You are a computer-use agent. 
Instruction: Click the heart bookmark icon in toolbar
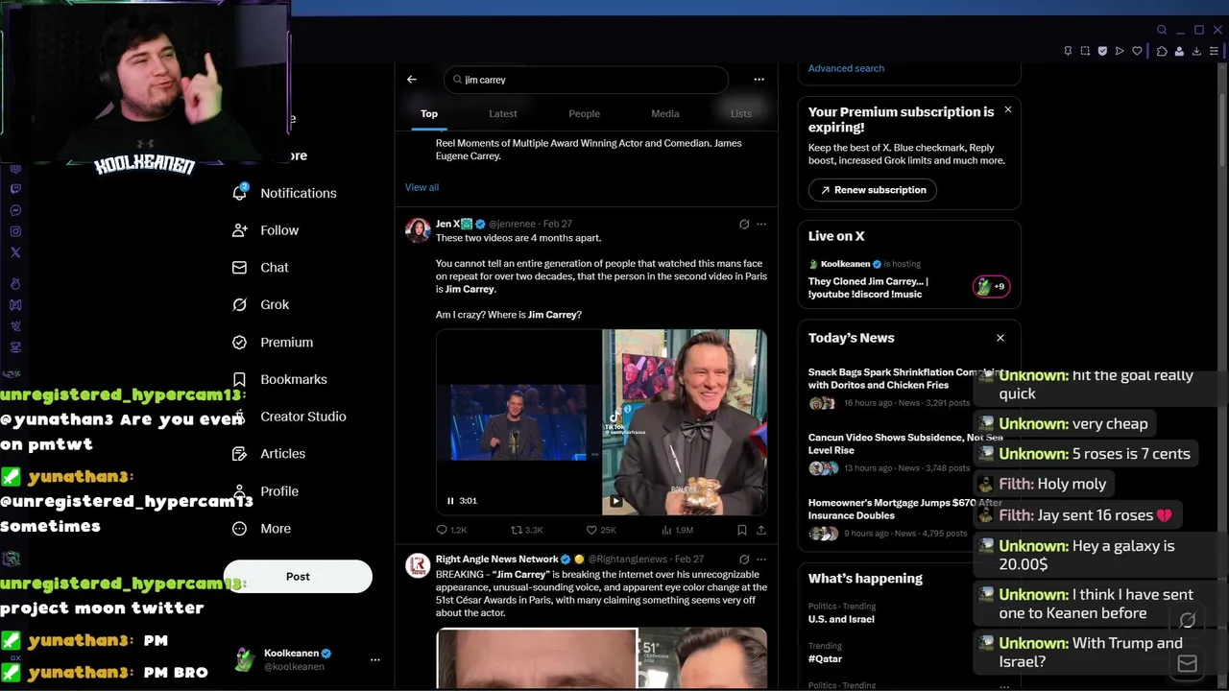click(x=1138, y=51)
